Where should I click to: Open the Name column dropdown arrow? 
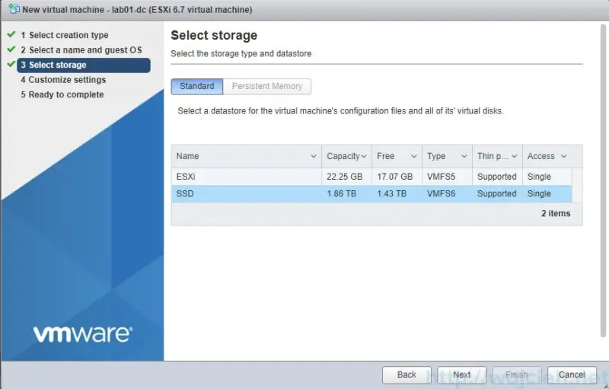[x=314, y=157]
